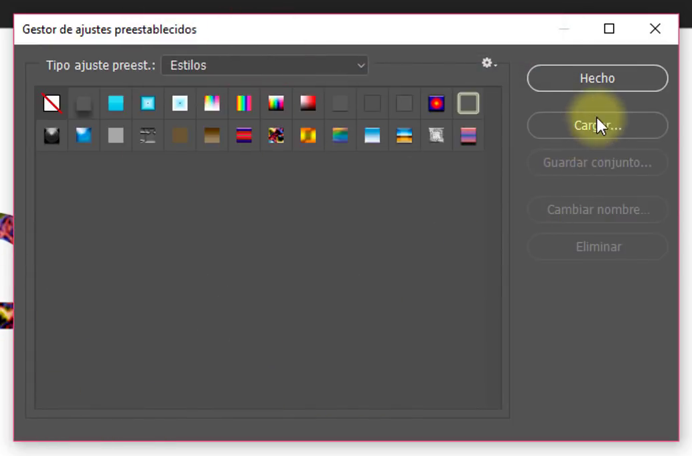Click the solid cyan style swatch
This screenshot has width=692, height=456.
tap(116, 103)
